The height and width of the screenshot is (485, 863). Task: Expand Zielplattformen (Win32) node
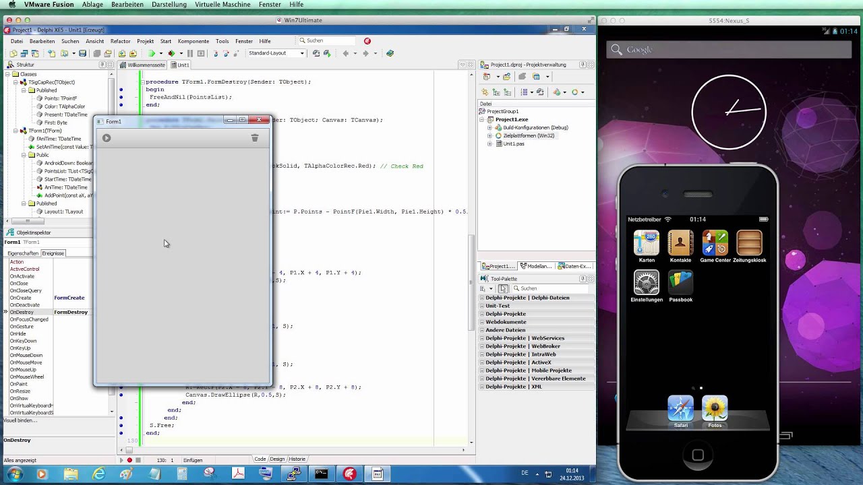click(489, 135)
